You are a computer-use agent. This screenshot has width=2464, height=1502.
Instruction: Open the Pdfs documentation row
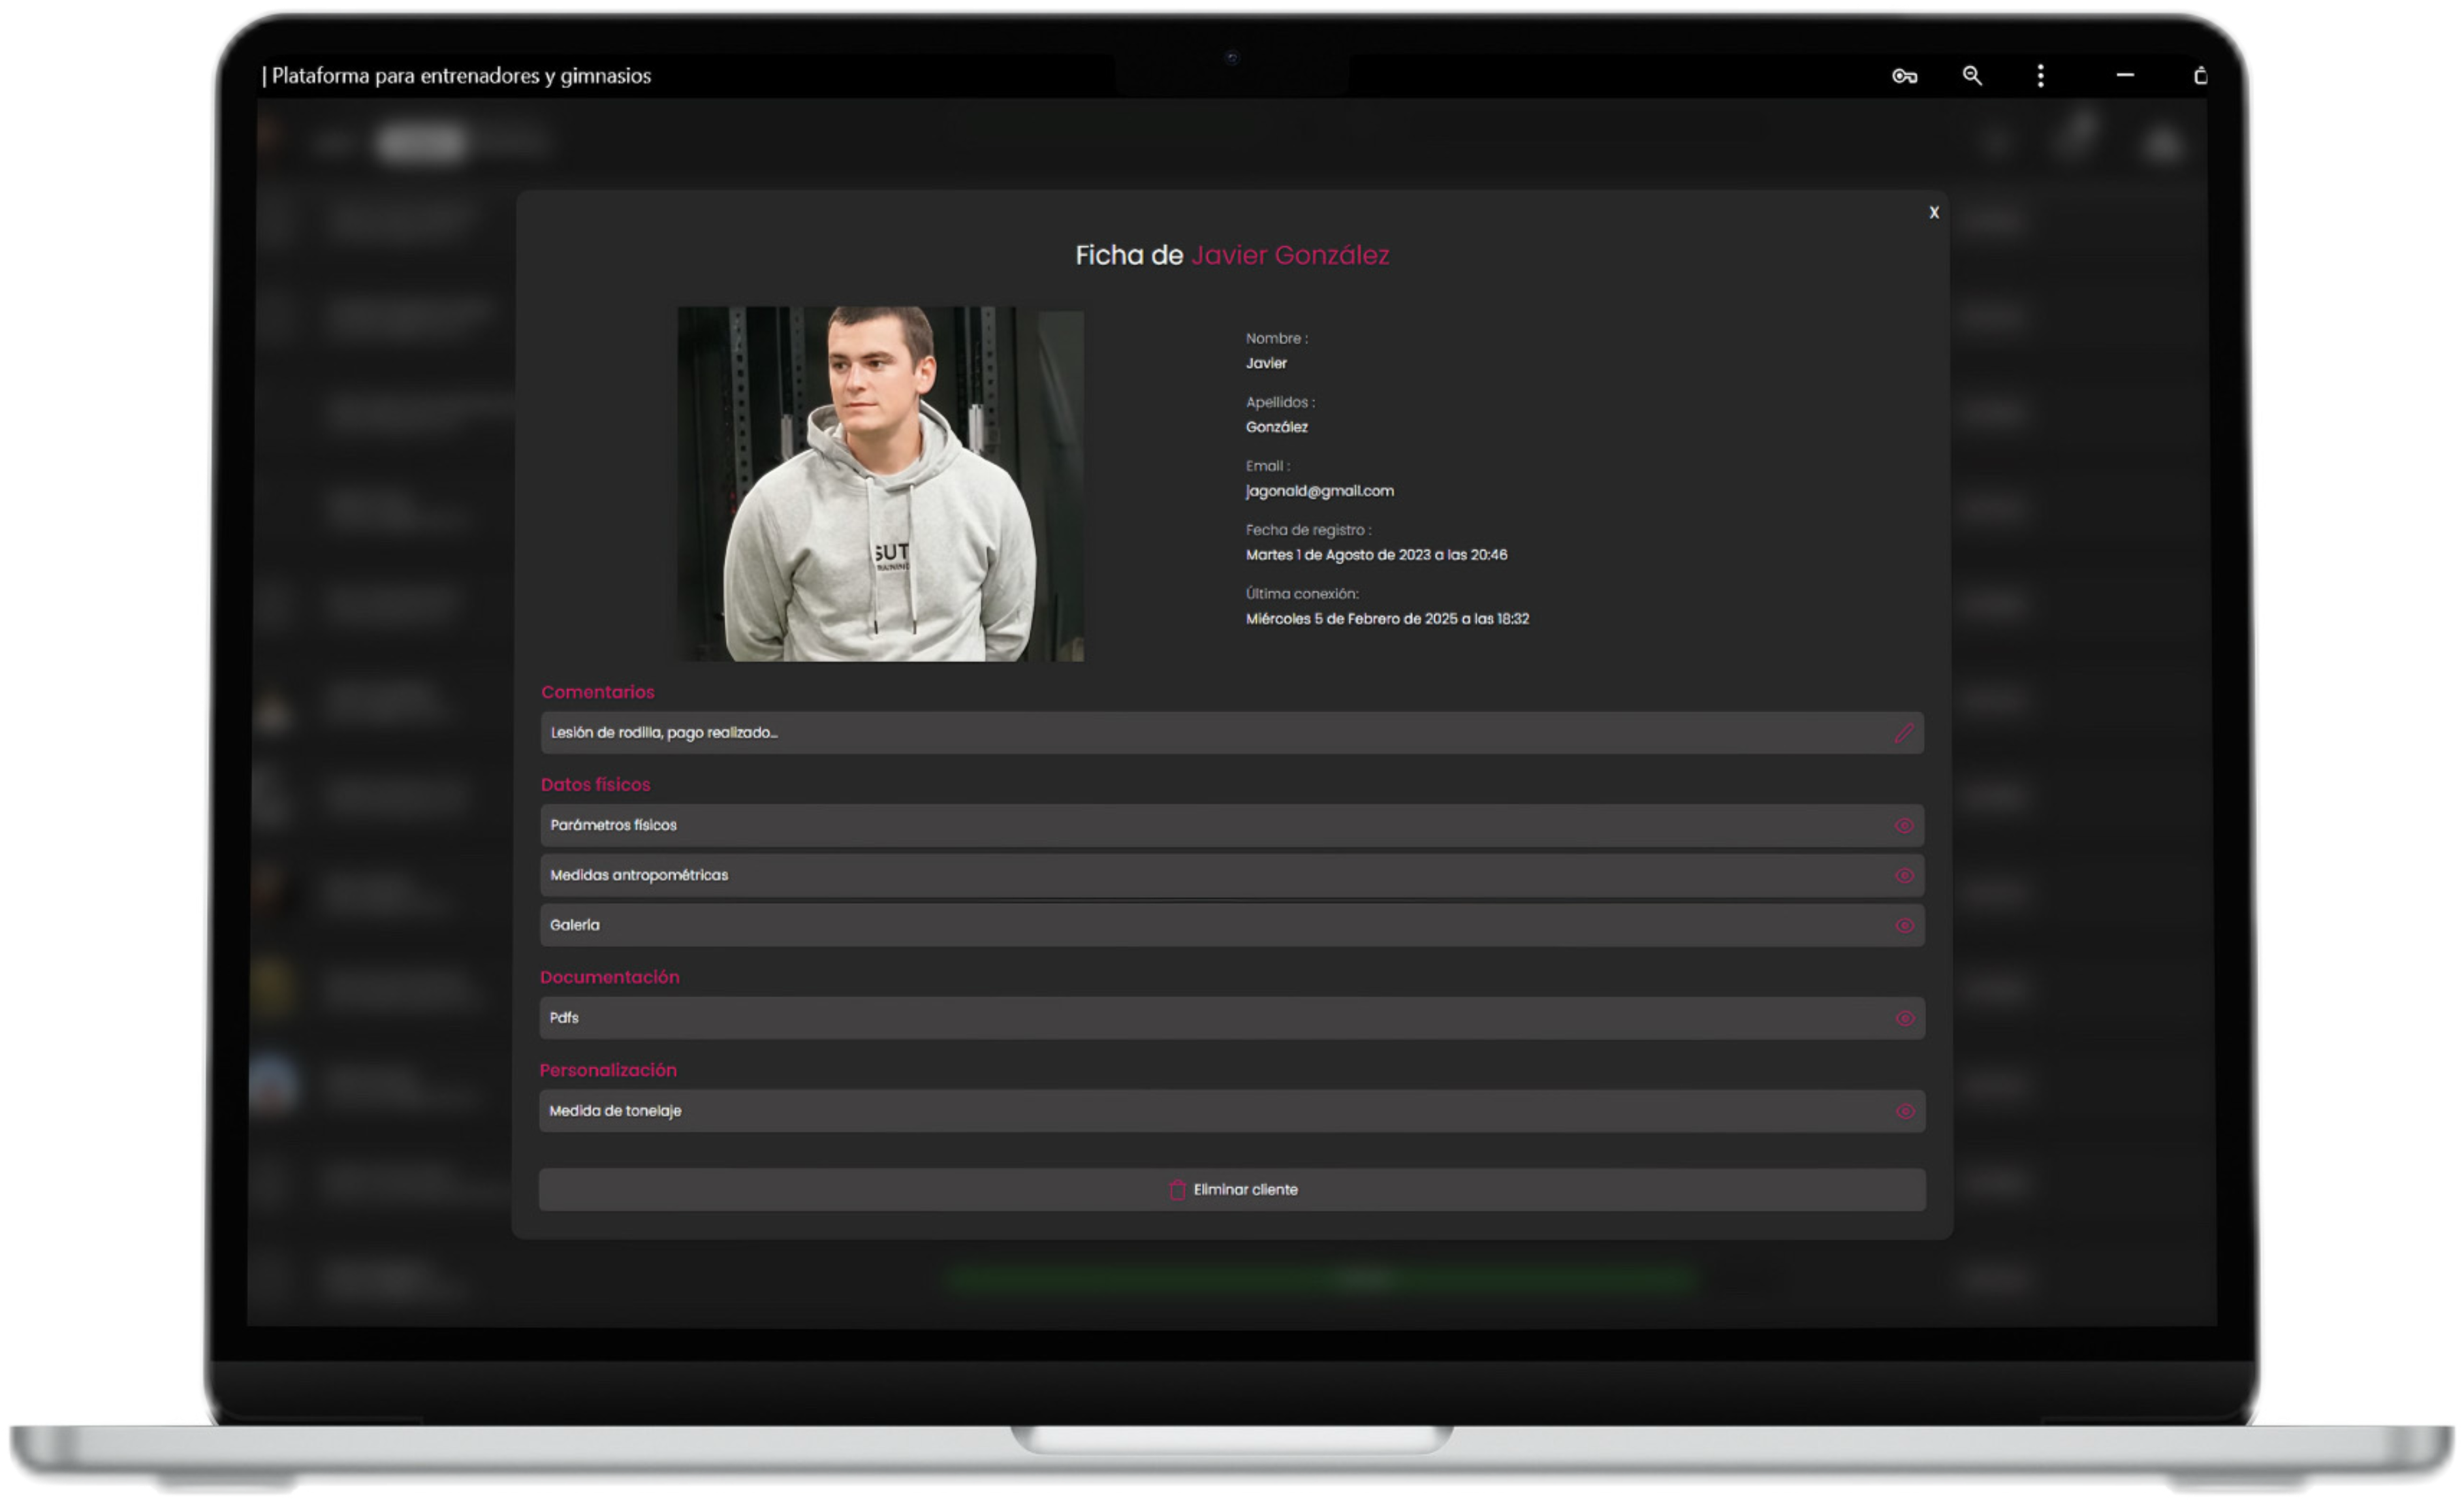(x=1232, y=1019)
